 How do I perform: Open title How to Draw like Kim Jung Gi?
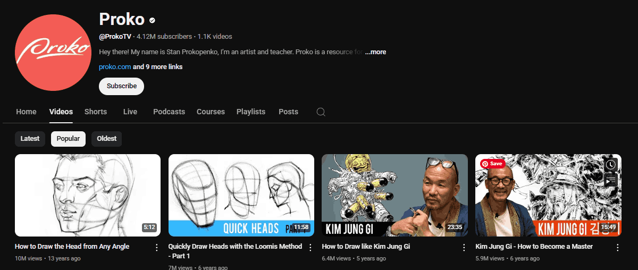[x=366, y=247]
